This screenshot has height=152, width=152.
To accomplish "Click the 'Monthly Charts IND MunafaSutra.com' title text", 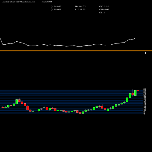I will click(19, 2).
